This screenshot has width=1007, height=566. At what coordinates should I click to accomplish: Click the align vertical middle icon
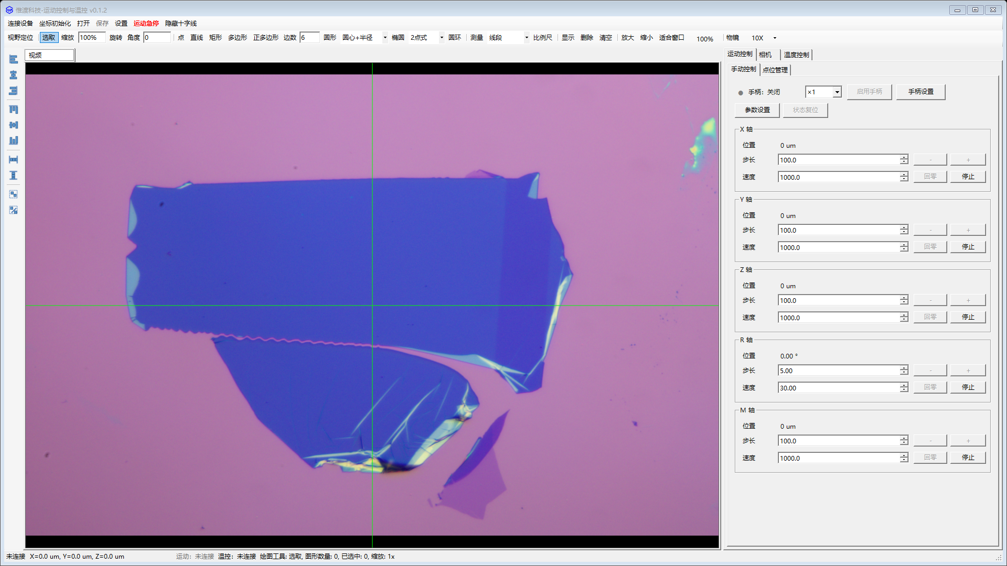point(14,125)
